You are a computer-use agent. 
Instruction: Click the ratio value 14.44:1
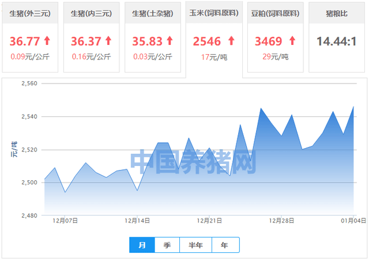337,41
